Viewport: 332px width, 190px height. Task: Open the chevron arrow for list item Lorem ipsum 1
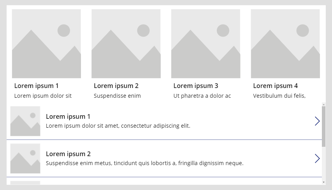coord(317,121)
